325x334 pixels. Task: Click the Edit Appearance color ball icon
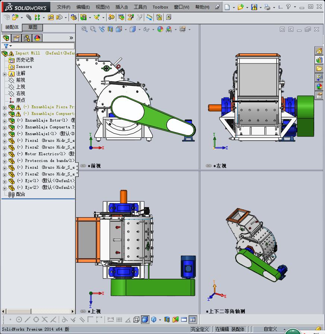(160, 29)
